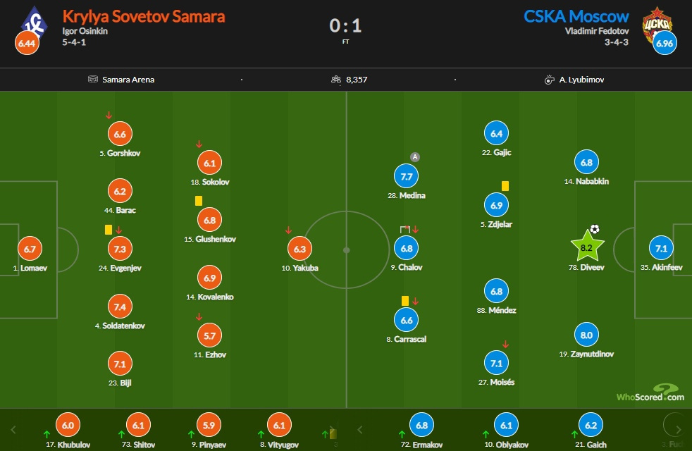Select Yakuba's 6.3 rating circle
This screenshot has height=451, width=692.
click(x=300, y=249)
